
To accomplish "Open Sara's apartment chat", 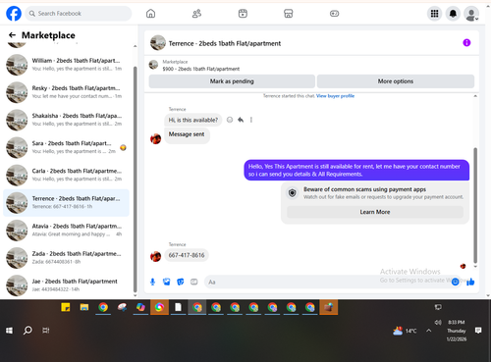I will [x=66, y=147].
